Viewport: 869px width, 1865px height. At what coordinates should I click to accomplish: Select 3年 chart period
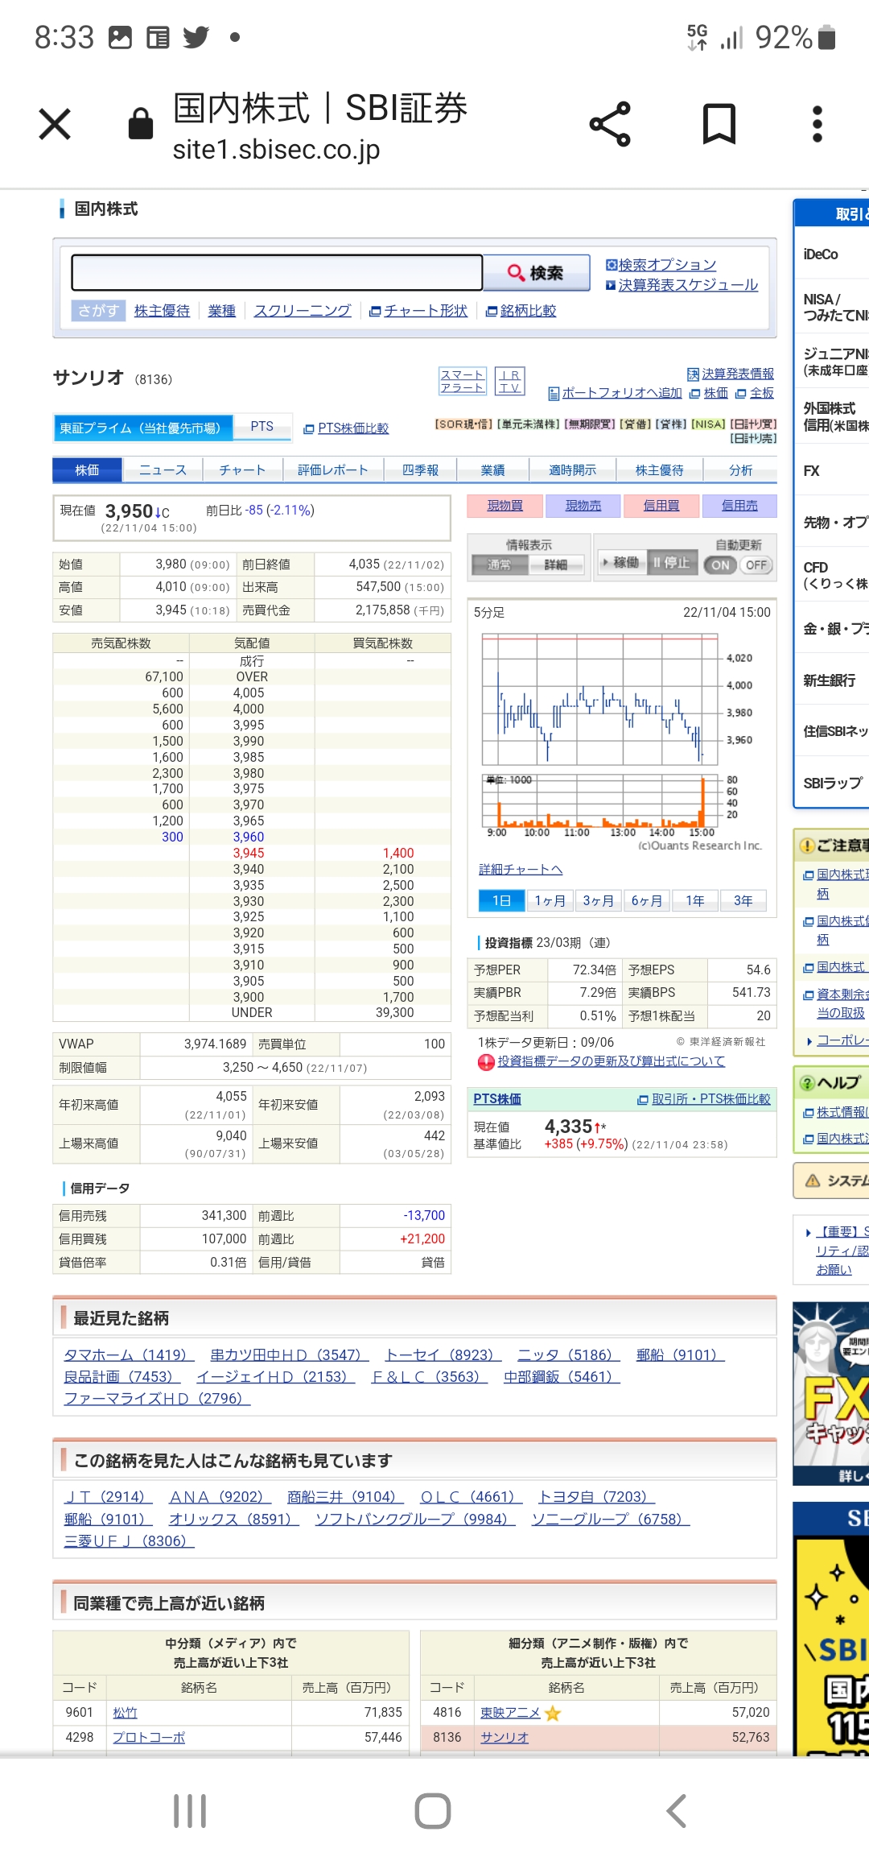[743, 900]
